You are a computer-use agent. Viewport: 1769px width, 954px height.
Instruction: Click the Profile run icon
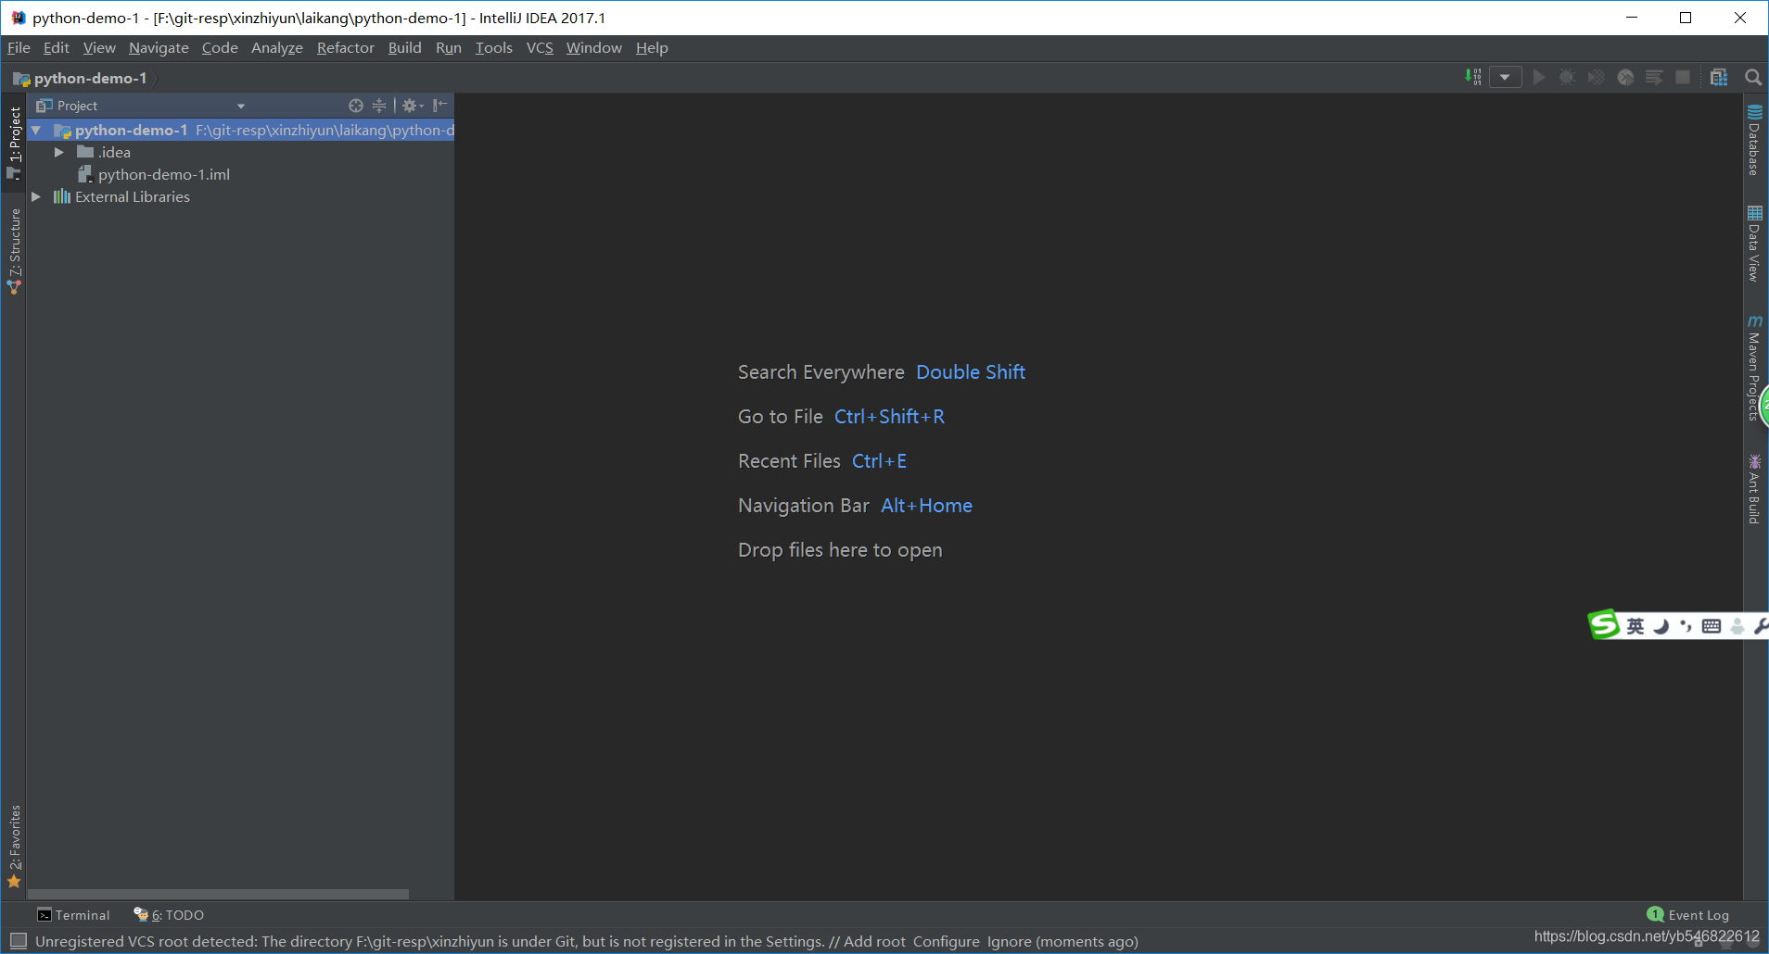[x=1625, y=77]
